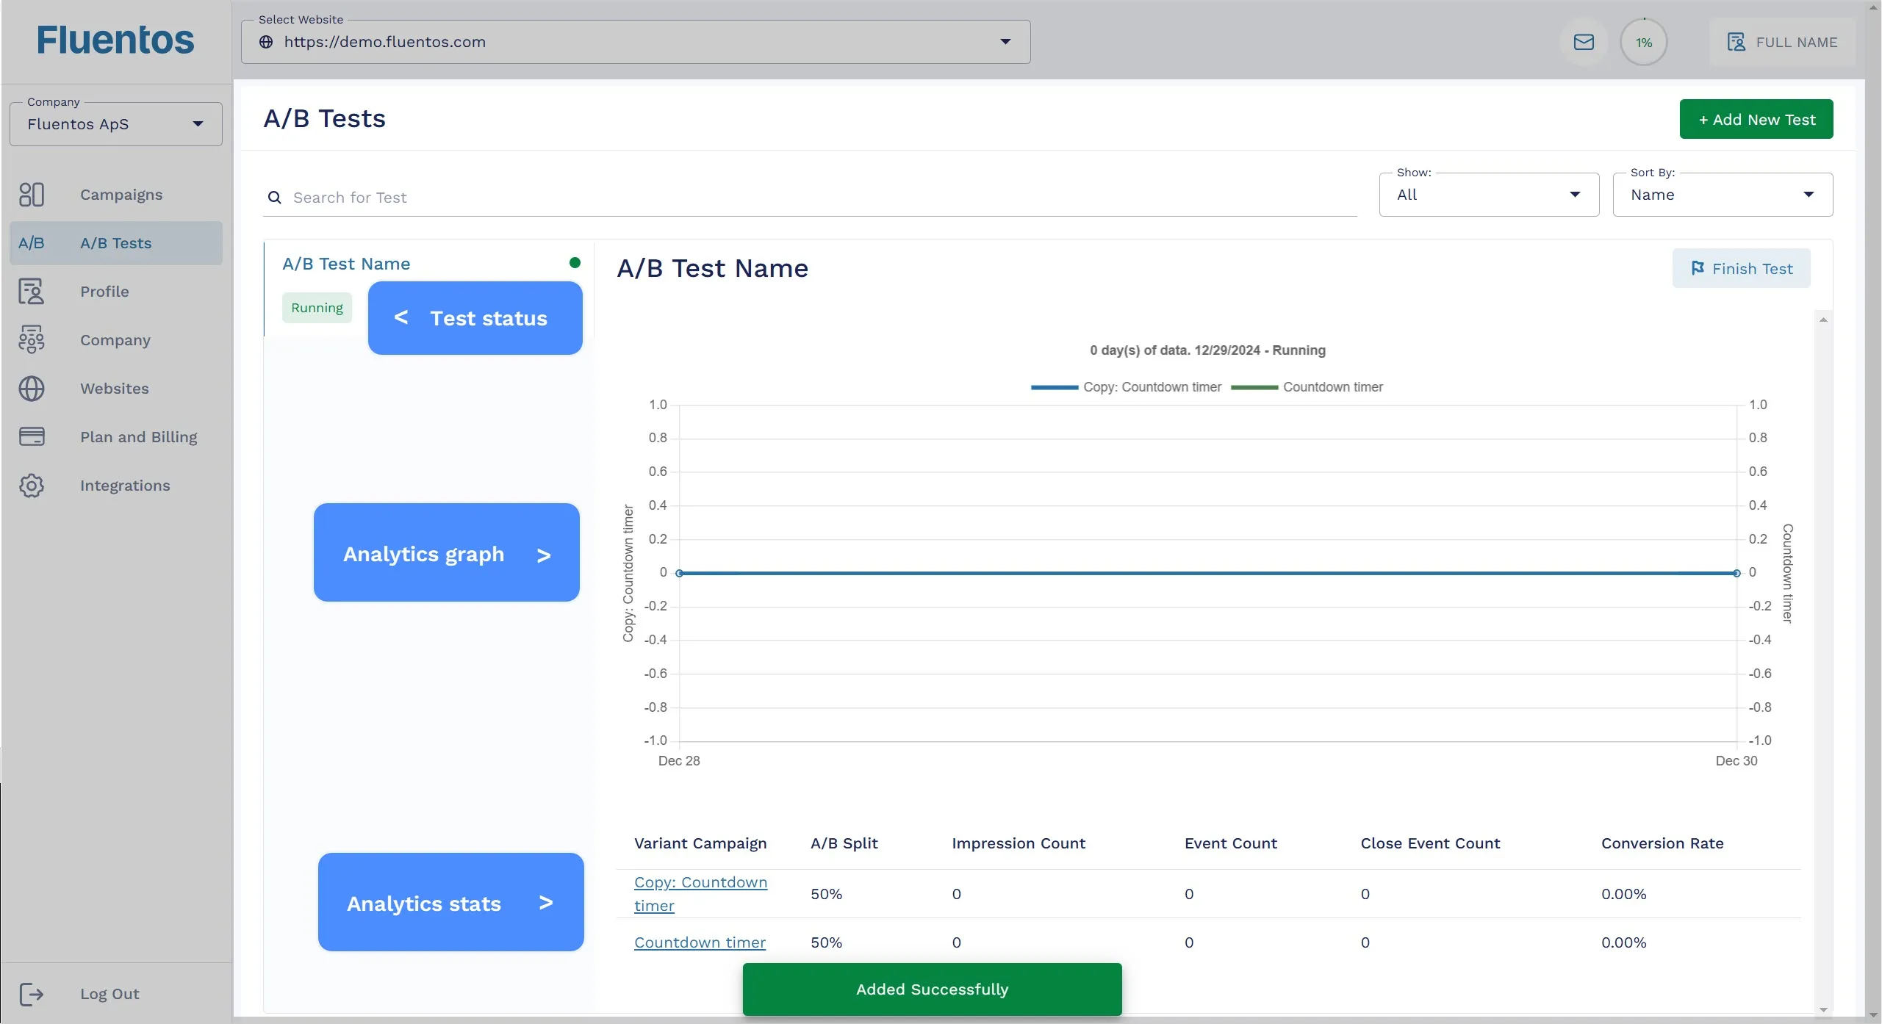
Task: Toggle the Test status panel
Action: (x=475, y=318)
